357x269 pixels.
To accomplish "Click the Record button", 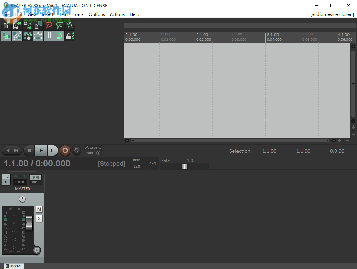I will tap(65, 150).
